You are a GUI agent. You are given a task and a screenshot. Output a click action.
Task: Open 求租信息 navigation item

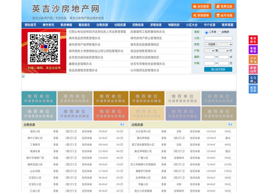click(156, 25)
